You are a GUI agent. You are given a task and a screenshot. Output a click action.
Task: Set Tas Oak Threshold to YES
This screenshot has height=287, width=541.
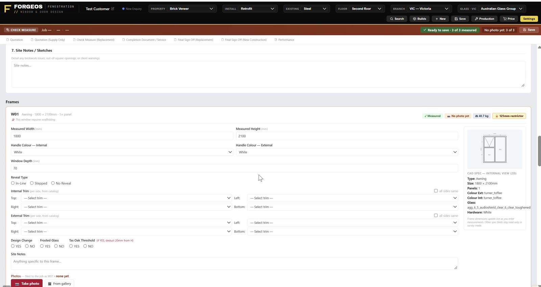click(x=71, y=246)
